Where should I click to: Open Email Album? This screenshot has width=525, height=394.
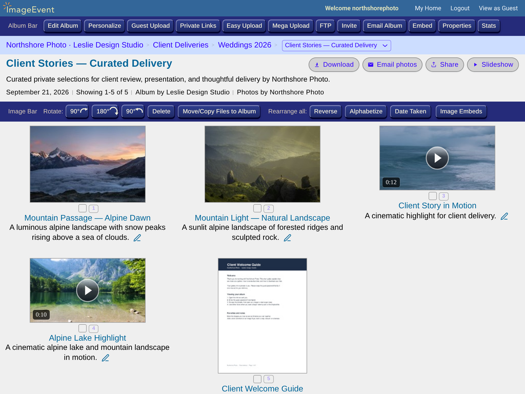(x=385, y=26)
